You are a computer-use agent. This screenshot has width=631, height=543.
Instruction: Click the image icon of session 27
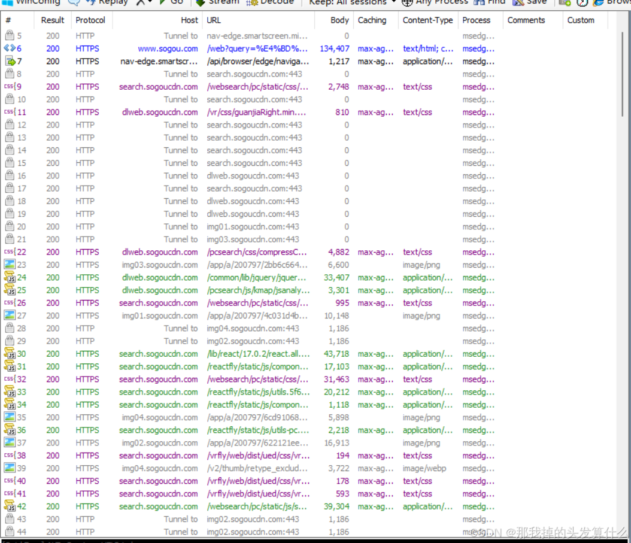pyautogui.click(x=10, y=315)
